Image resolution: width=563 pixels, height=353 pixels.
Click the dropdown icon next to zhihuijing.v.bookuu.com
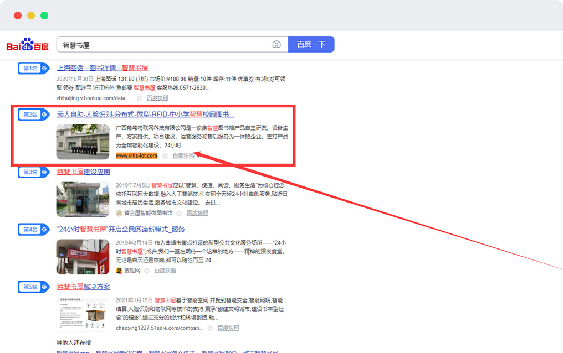[x=139, y=98]
